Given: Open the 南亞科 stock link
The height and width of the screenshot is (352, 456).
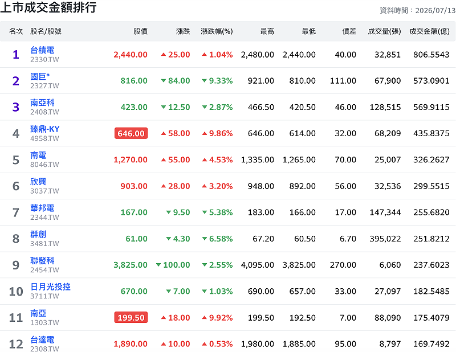Looking at the screenshot, I should tap(42, 103).
